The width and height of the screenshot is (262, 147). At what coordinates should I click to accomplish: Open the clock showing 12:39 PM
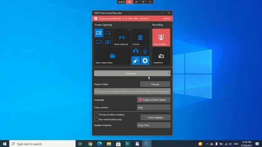click(x=246, y=144)
